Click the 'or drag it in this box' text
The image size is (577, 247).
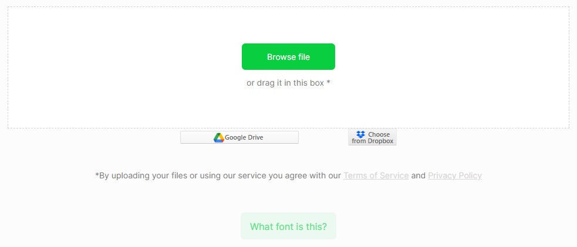pos(285,83)
